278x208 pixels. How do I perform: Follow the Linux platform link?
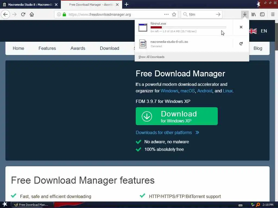coord(228,91)
